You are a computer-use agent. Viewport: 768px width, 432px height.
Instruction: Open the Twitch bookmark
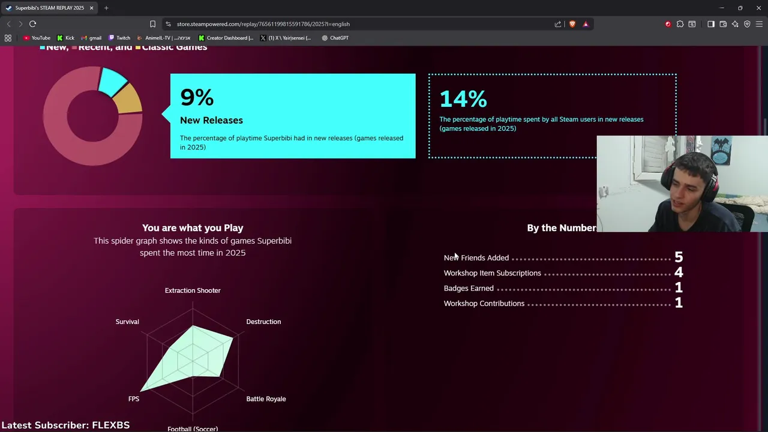click(x=119, y=38)
